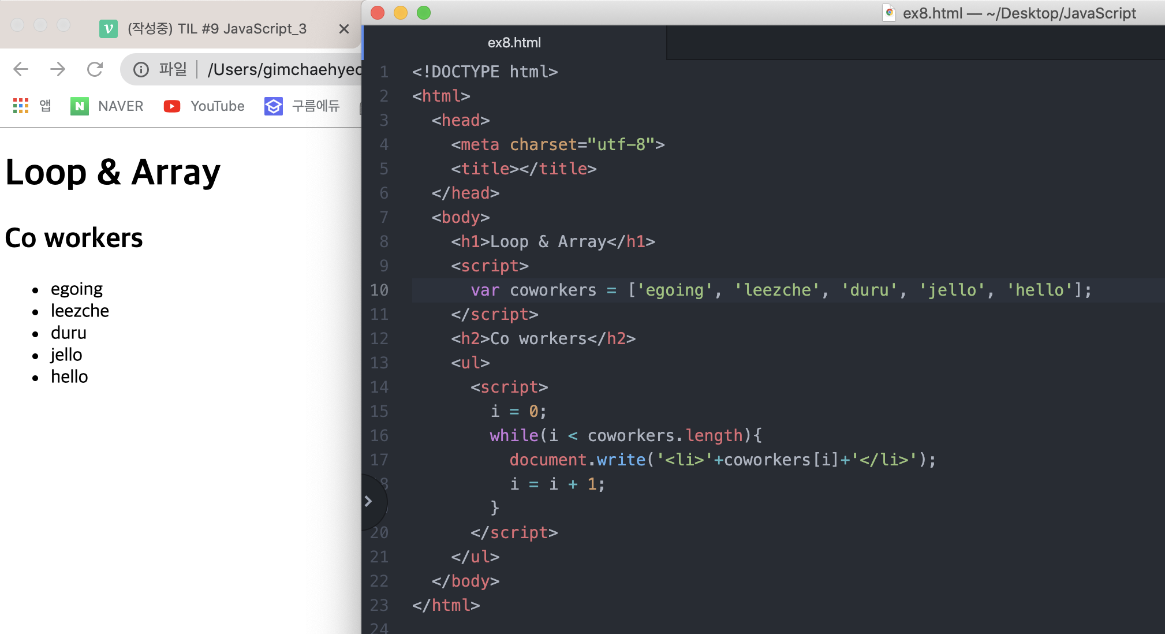Click the address bar file path
The height and width of the screenshot is (634, 1165).
click(284, 70)
